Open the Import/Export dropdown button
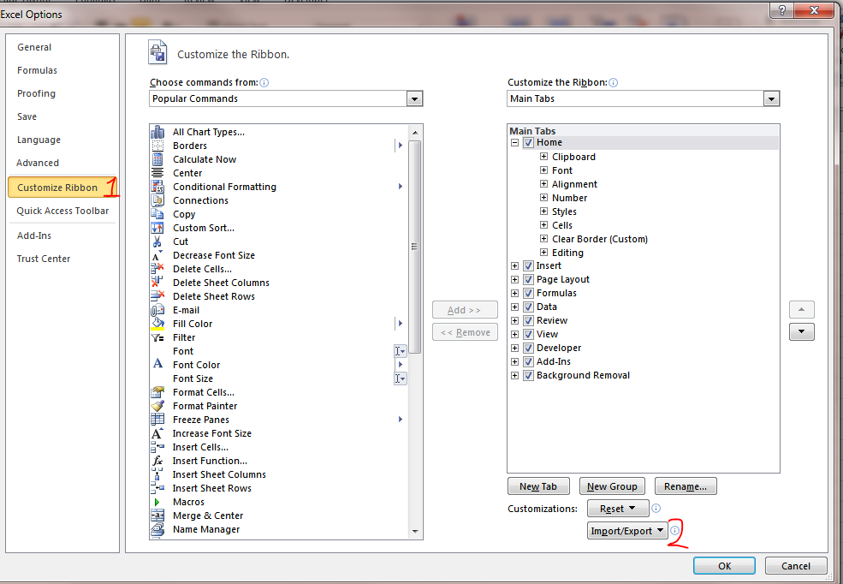 627,531
